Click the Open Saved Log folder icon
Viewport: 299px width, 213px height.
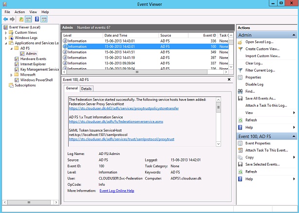click(x=240, y=42)
